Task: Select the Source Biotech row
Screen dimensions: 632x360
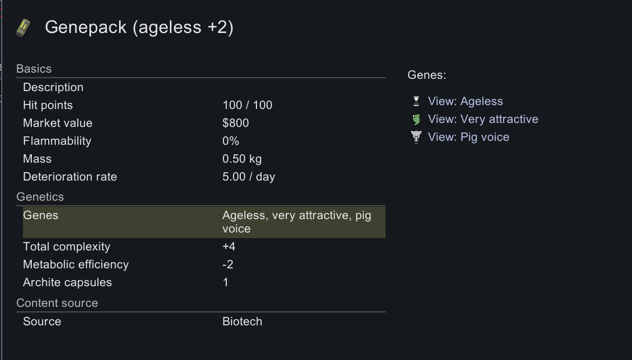Action: 204,321
